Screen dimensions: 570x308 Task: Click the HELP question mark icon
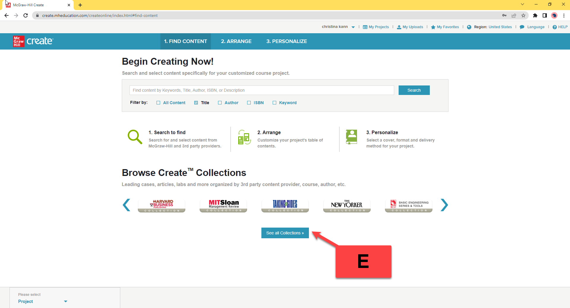point(555,27)
